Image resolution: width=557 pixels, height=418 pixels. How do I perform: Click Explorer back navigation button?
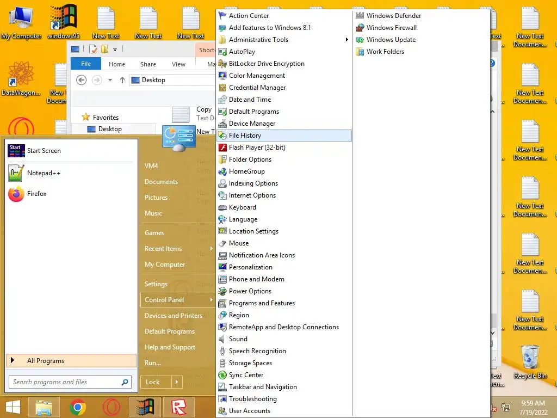pos(82,80)
